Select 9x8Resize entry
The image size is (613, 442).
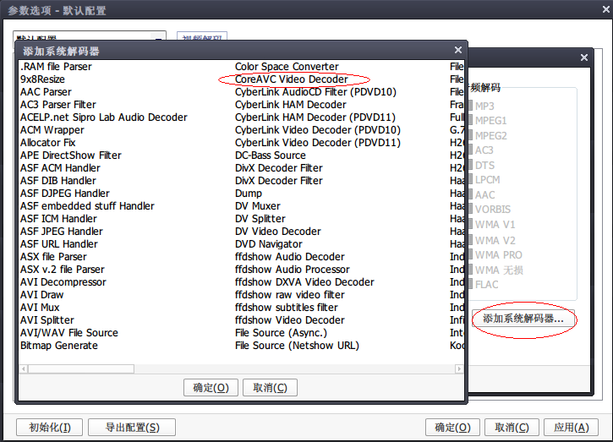42,79
